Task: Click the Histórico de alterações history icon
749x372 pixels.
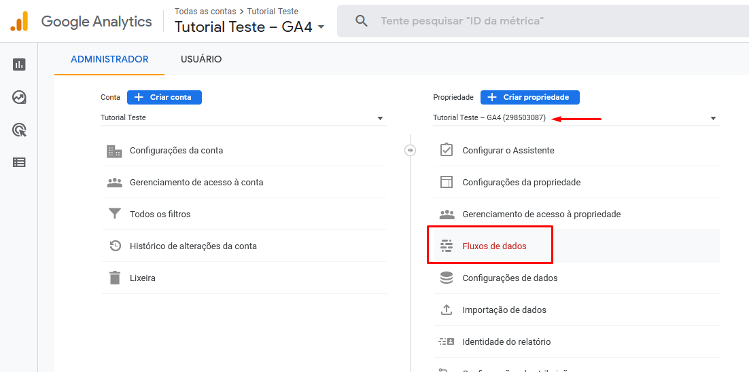Action: tap(115, 246)
